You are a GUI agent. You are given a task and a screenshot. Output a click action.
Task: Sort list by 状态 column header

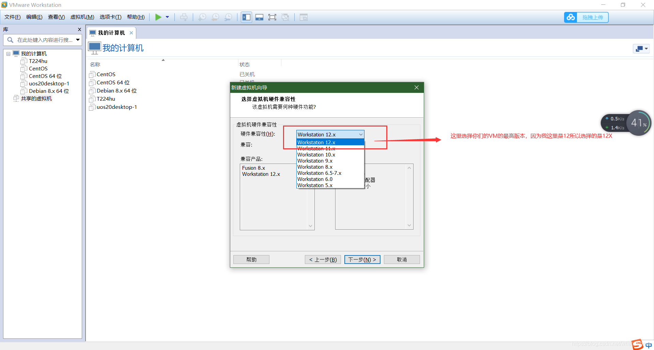[245, 64]
